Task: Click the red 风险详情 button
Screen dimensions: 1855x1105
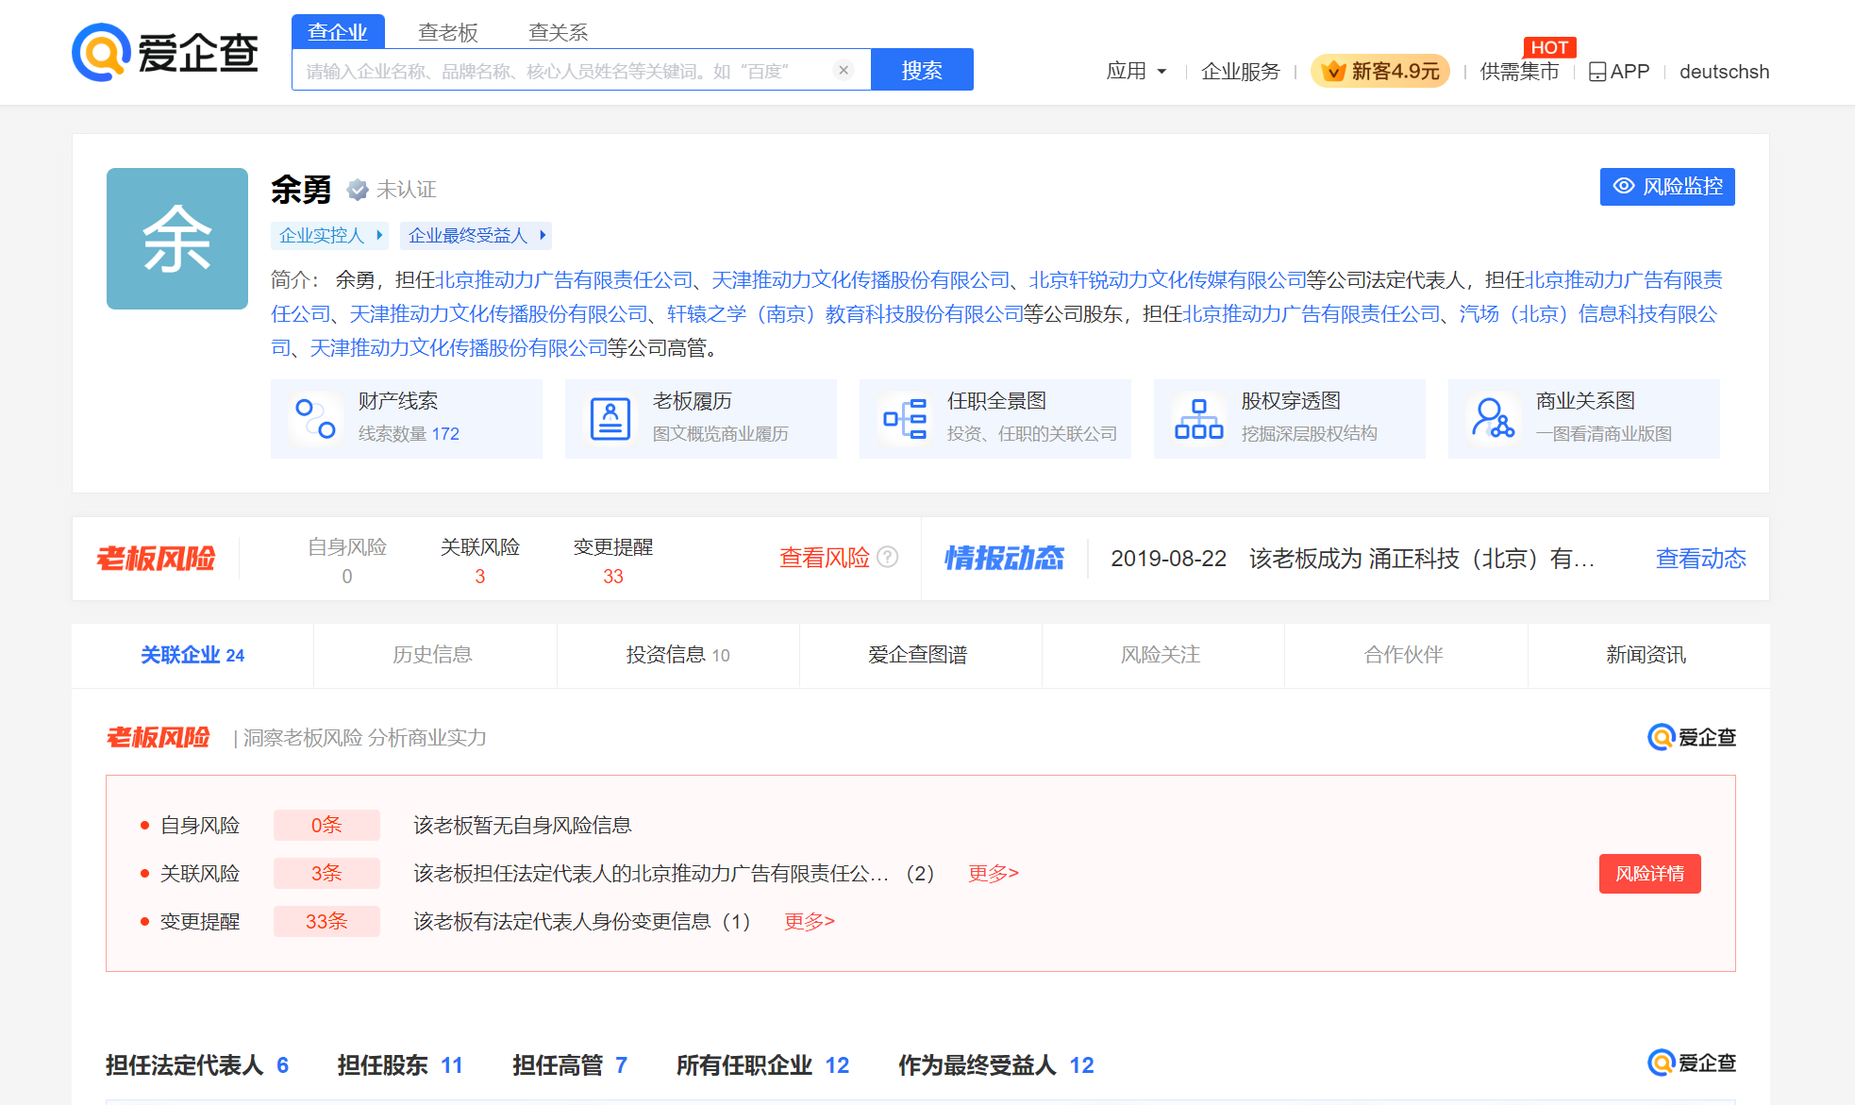Action: [x=1649, y=874]
